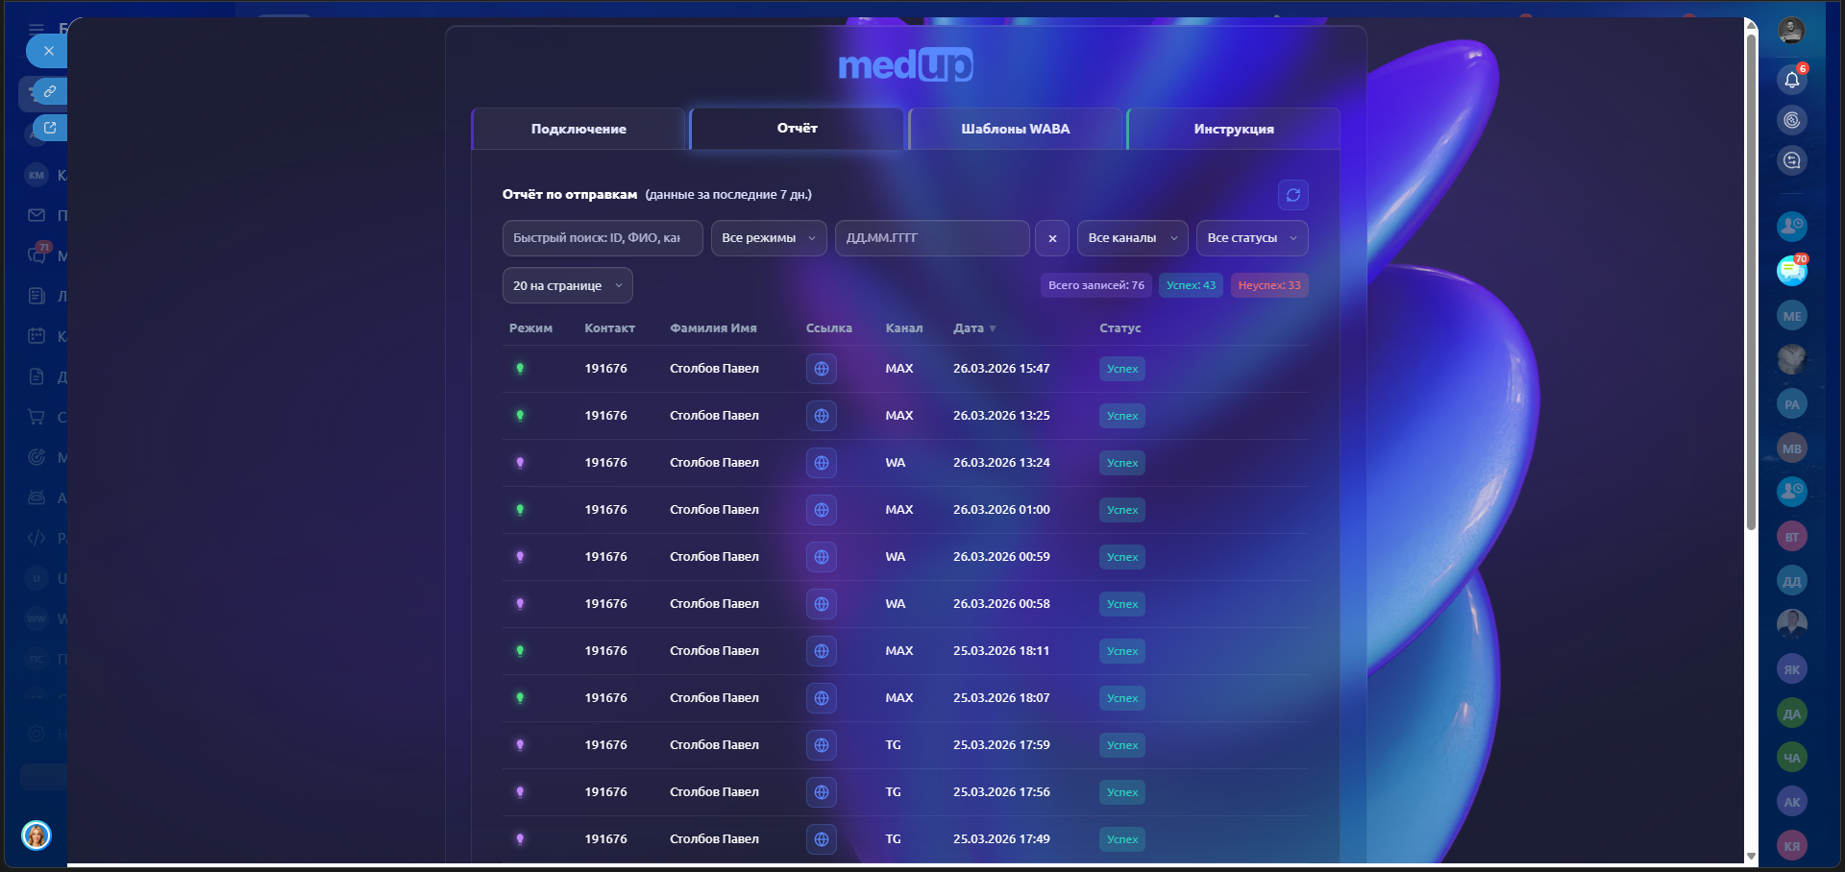Click the Статус column header
Screen dimensions: 1845x872
1120,328
